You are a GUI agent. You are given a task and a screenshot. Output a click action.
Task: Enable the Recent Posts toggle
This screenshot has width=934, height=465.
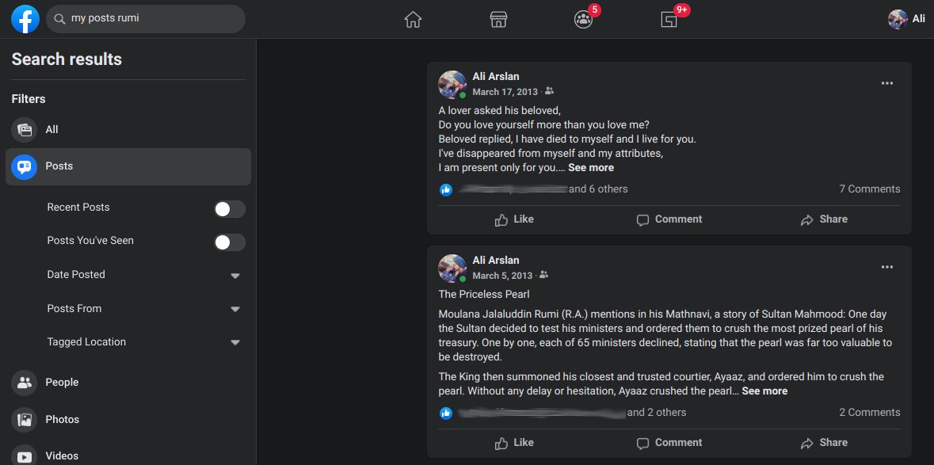click(230, 208)
